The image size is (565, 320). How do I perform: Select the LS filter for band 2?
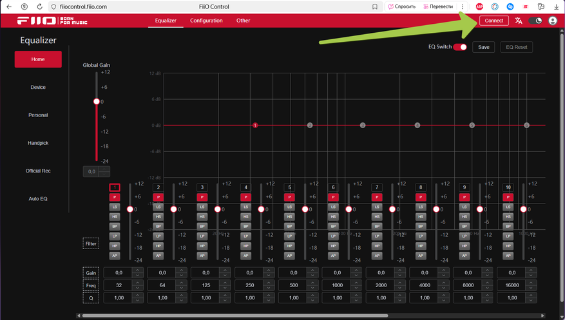(x=158, y=207)
